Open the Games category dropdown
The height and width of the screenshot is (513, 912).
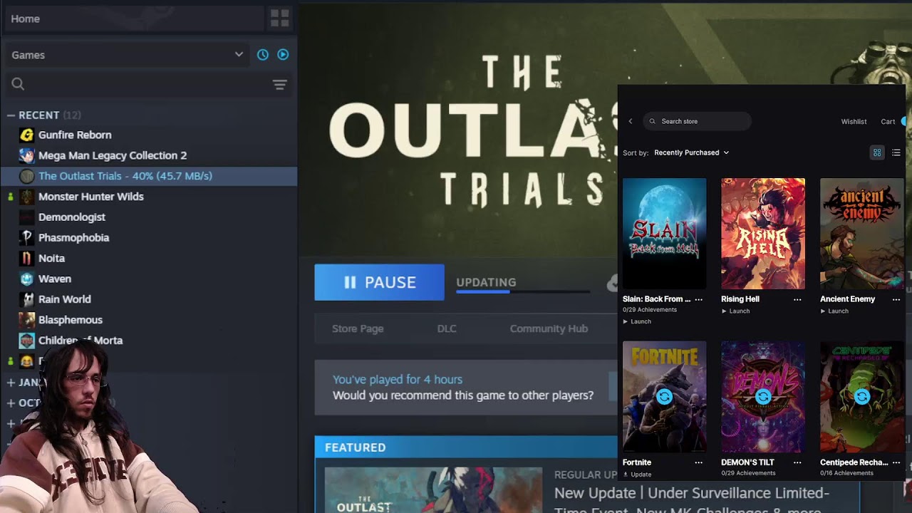[127, 55]
